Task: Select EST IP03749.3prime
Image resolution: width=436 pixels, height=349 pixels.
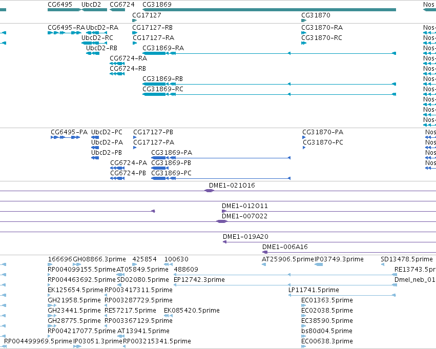Action: (x=339, y=259)
